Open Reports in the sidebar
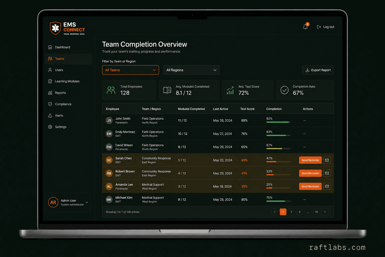This screenshot has height=257, width=385. tap(69, 93)
